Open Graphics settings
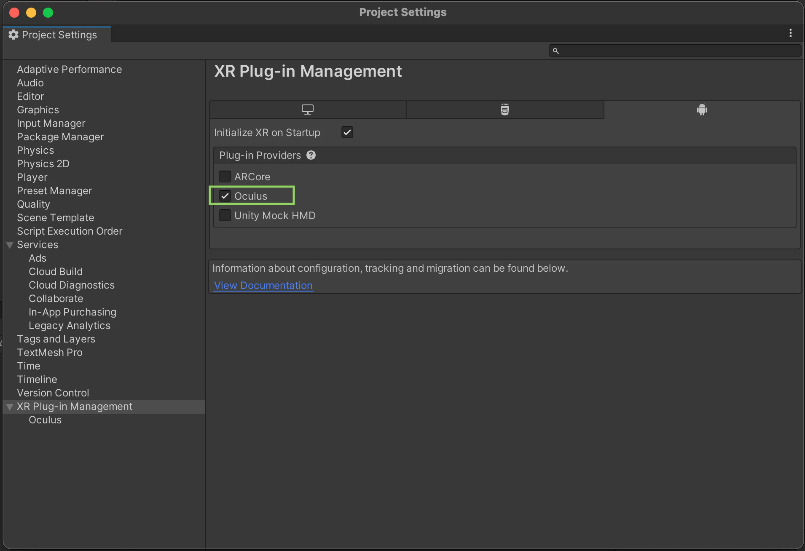 click(38, 110)
